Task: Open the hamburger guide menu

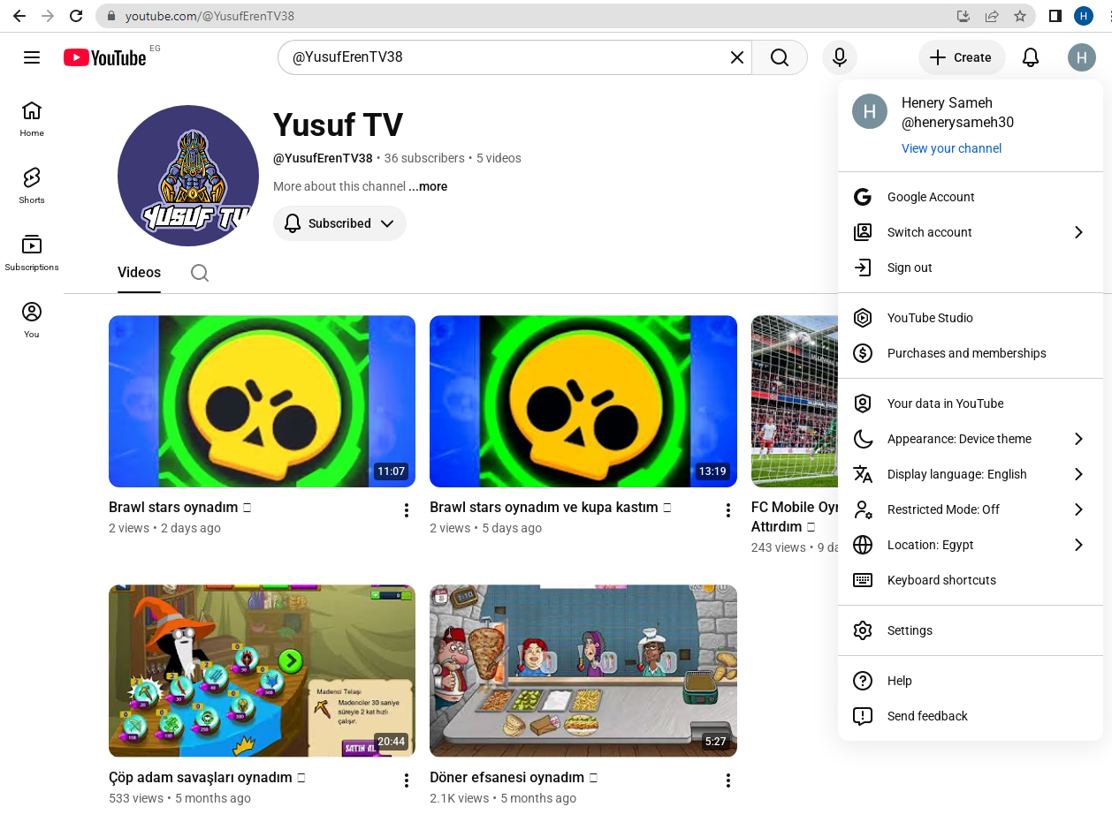Action: 32,57
